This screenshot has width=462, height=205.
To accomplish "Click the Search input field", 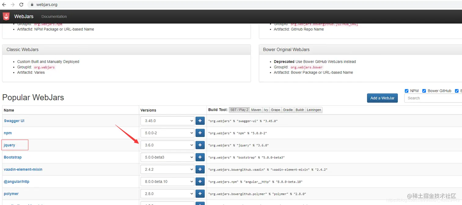I will [x=433, y=98].
